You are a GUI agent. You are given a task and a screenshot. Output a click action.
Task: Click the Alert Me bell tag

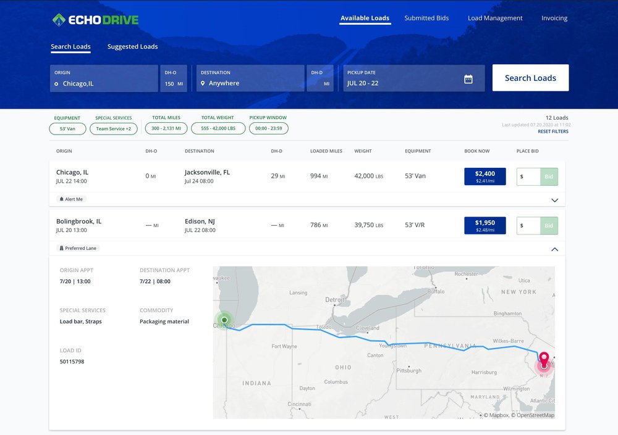[71, 199]
